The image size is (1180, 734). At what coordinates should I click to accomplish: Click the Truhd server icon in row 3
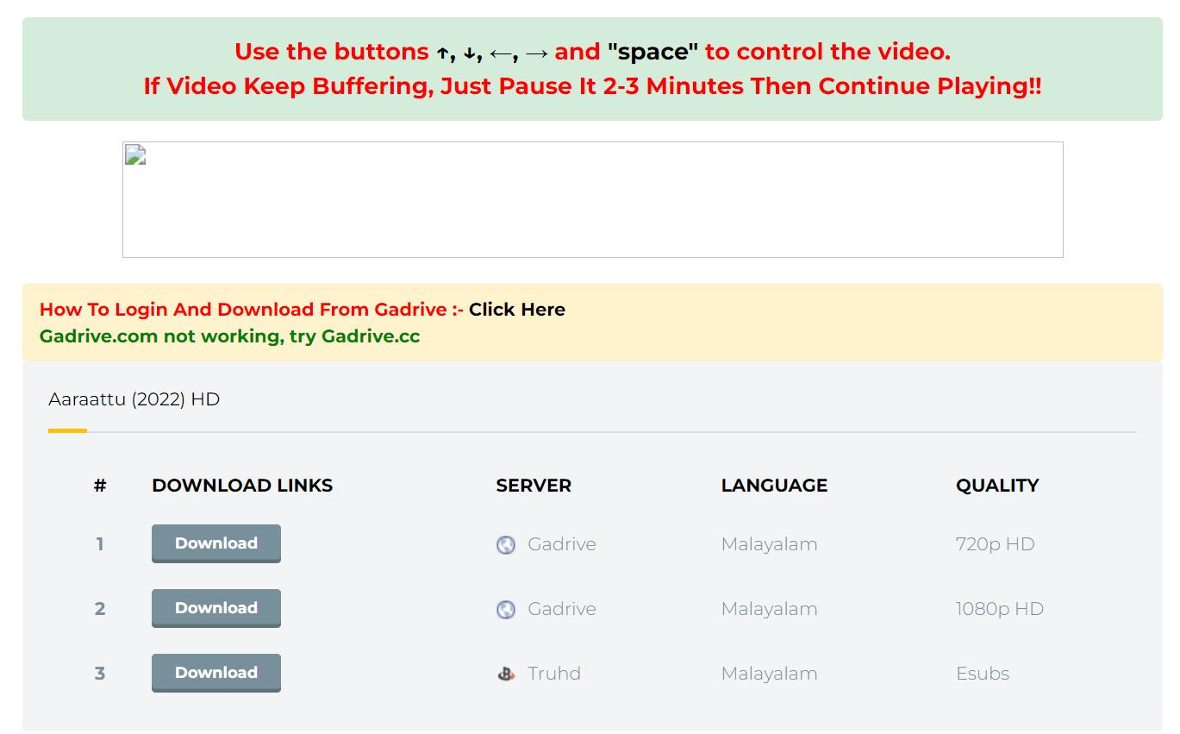tap(506, 674)
